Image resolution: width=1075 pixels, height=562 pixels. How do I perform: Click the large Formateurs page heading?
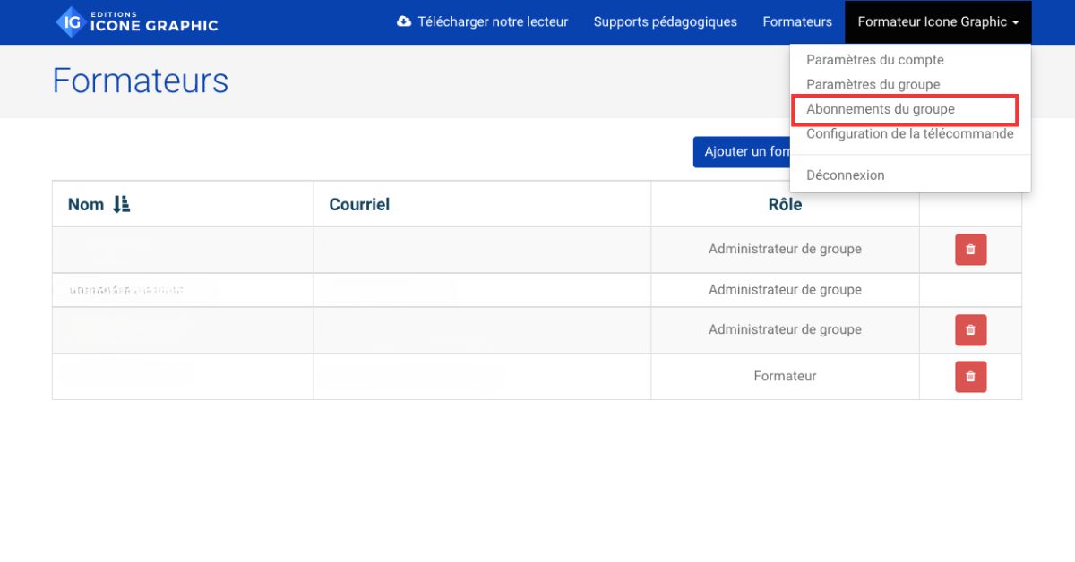(141, 81)
